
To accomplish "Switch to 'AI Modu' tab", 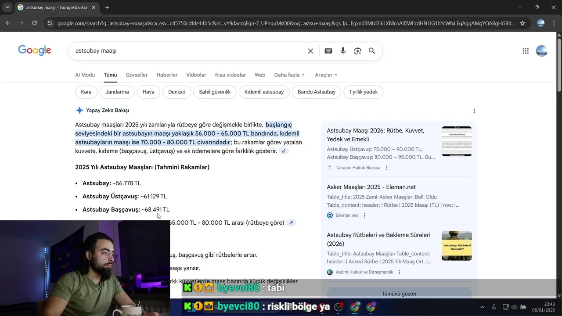I will point(85,75).
